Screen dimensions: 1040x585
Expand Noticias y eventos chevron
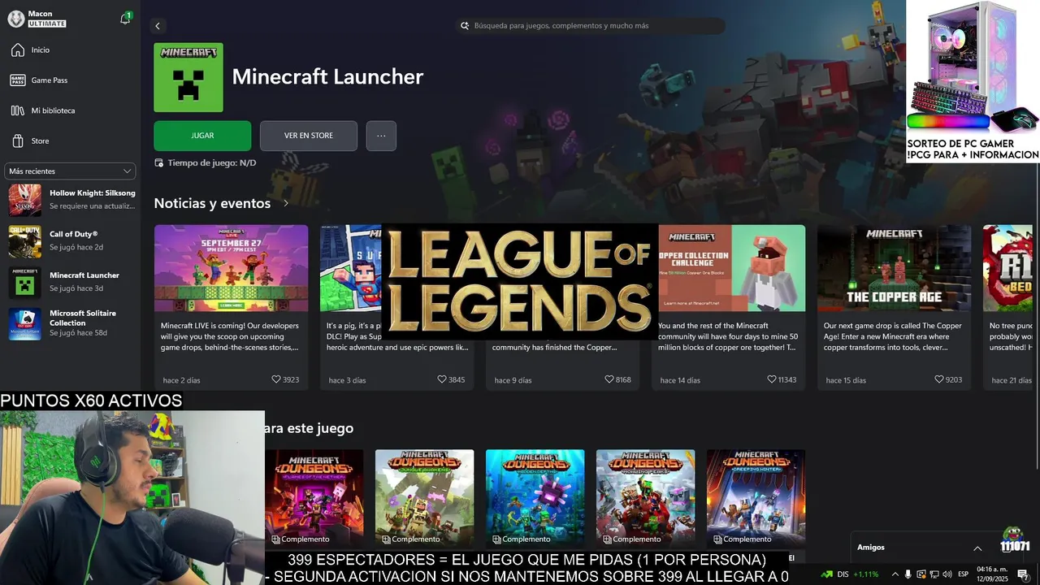[x=286, y=203]
